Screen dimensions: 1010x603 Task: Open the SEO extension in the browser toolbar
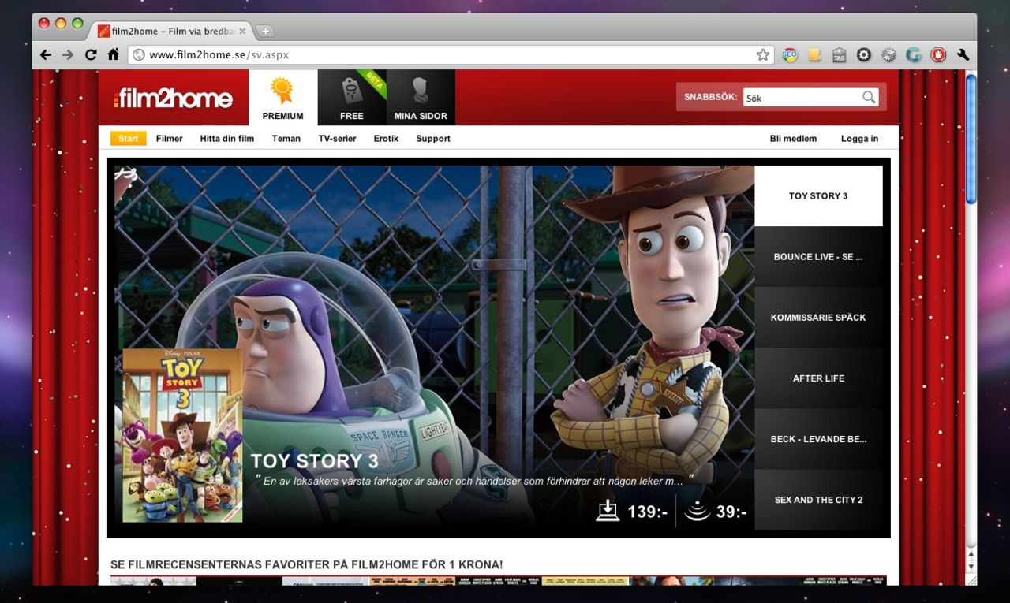tap(788, 54)
